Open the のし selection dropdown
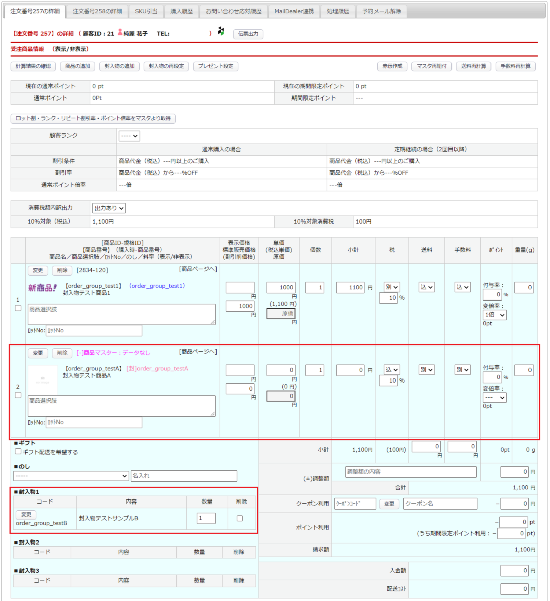550x601 pixels. coord(71,476)
